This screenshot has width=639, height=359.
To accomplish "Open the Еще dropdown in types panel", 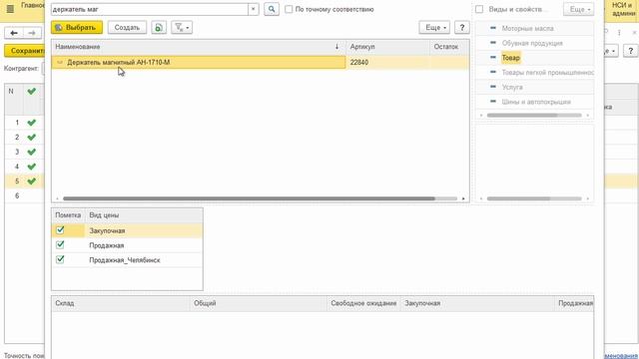I will tap(579, 9).
